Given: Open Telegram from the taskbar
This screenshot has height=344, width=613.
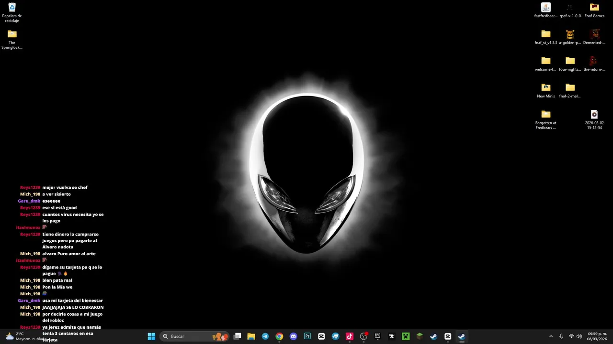Looking at the screenshot, I should [265, 336].
